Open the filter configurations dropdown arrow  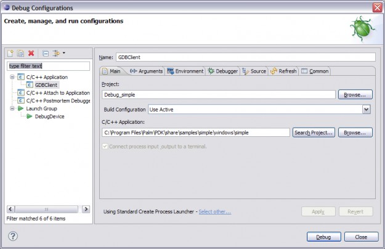click(x=63, y=54)
